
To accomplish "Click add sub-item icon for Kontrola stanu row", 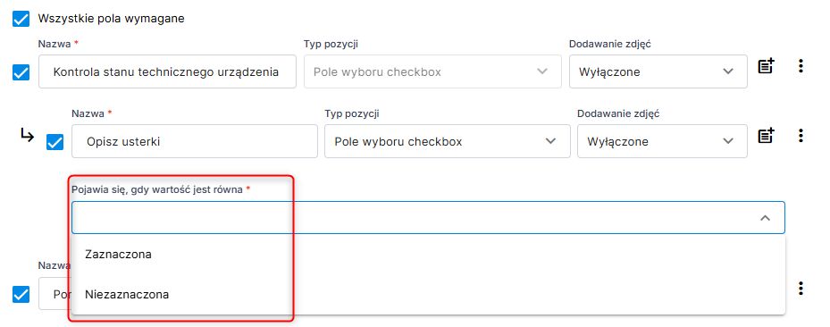I will click(x=766, y=66).
